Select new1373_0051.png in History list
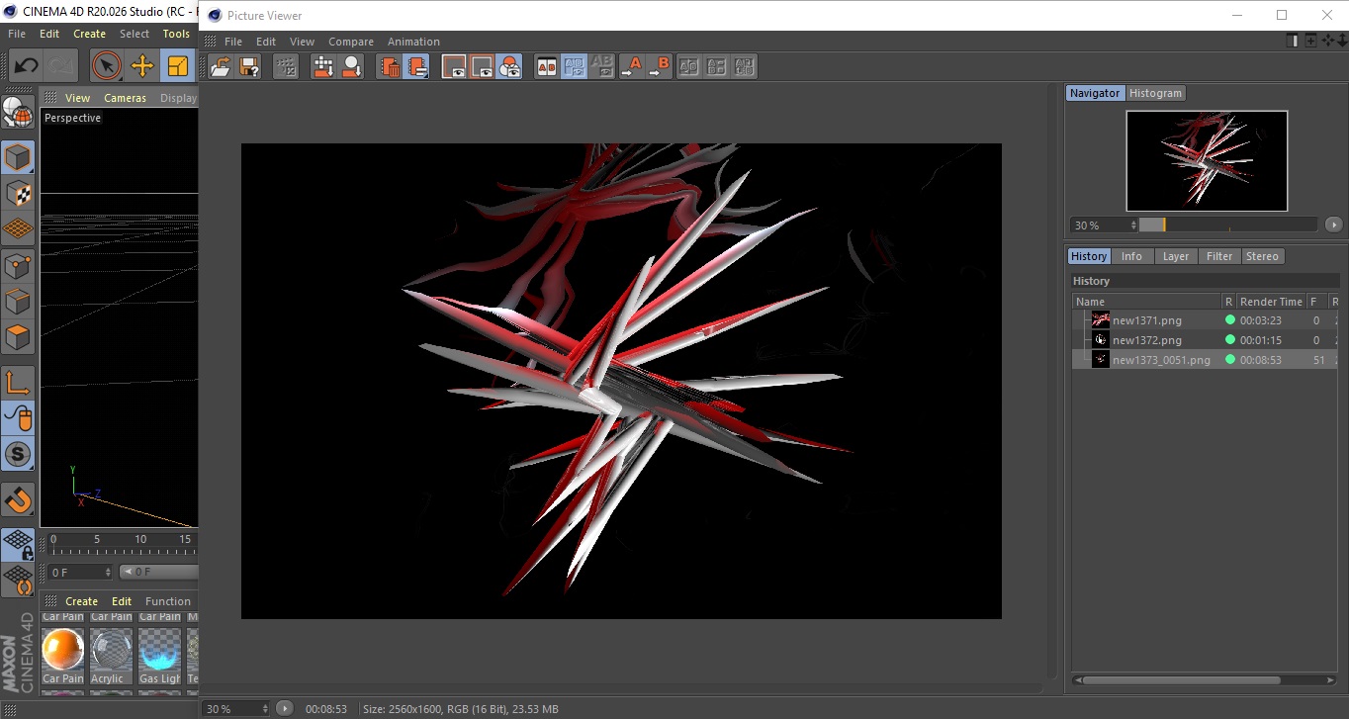 coord(1161,360)
